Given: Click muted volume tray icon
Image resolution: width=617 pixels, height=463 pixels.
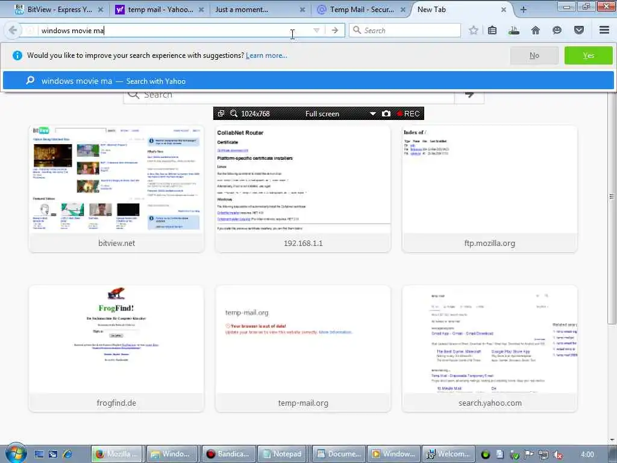Looking at the screenshot, I should (557, 455).
